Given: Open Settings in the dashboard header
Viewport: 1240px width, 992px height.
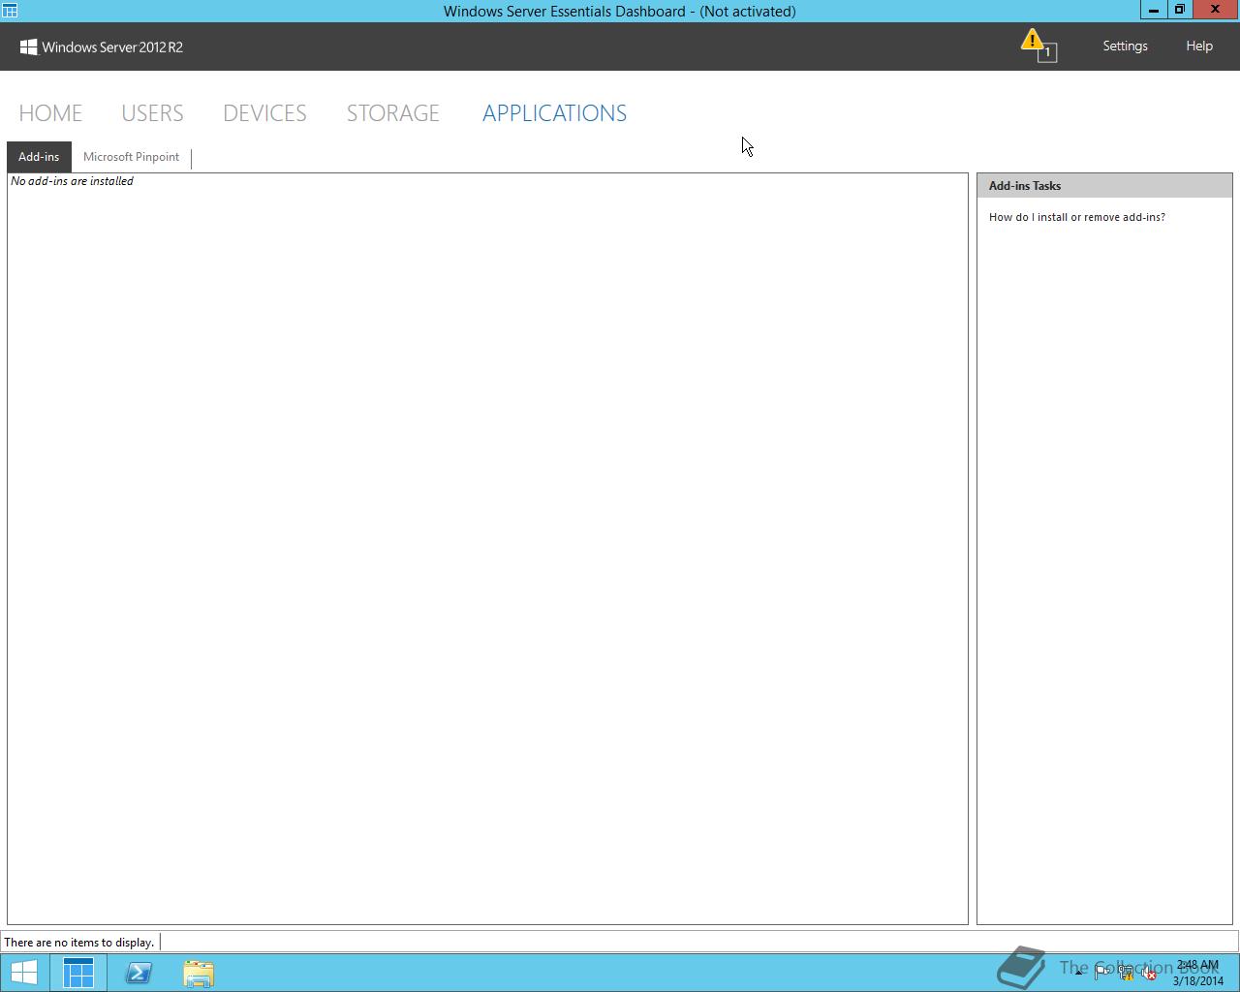Looking at the screenshot, I should 1125,46.
